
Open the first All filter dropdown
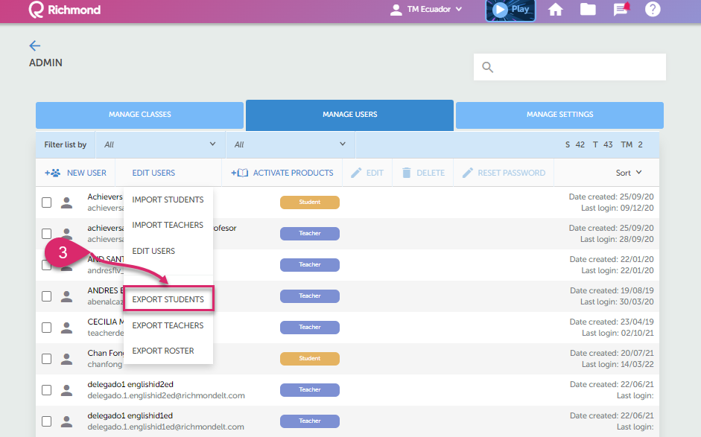pos(160,144)
